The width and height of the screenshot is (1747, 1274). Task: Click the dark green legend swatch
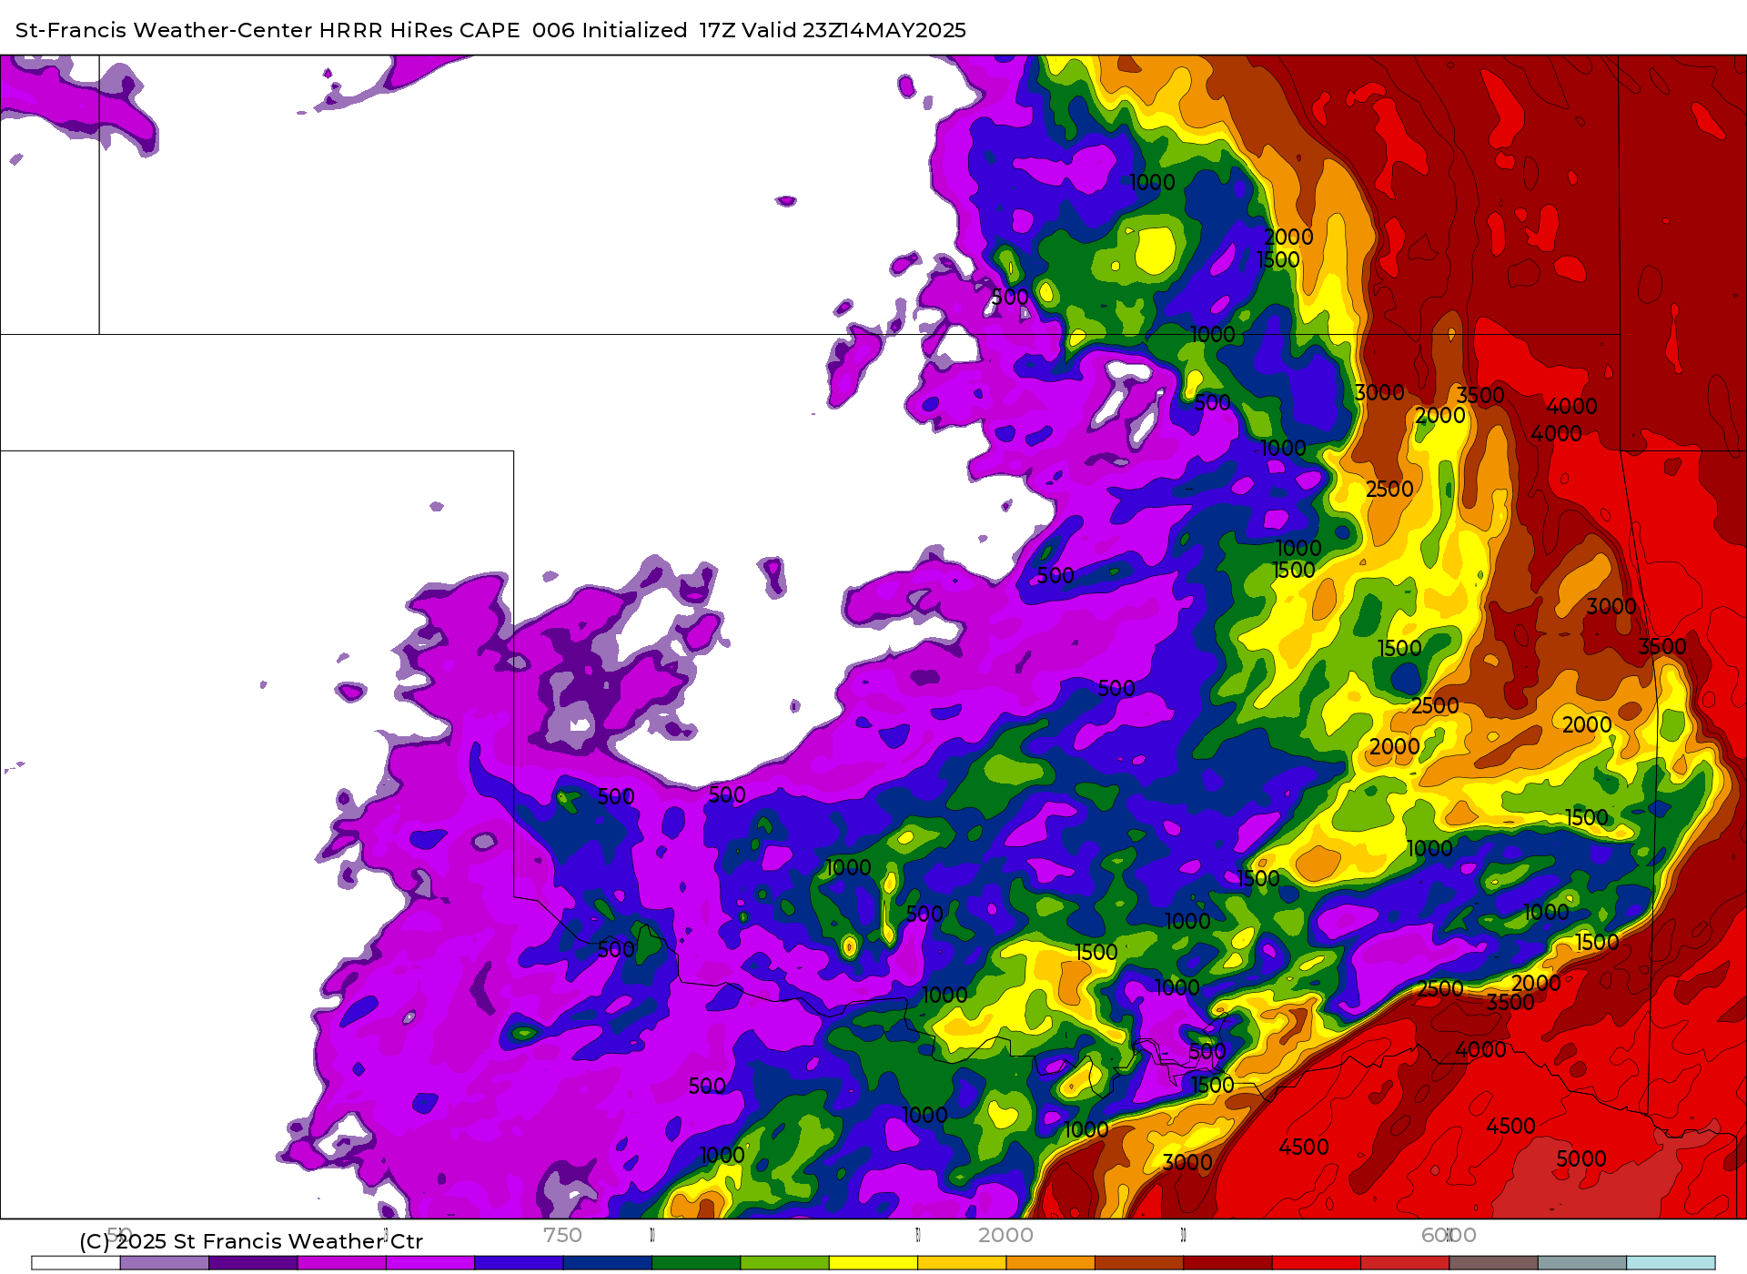pyautogui.click(x=696, y=1263)
